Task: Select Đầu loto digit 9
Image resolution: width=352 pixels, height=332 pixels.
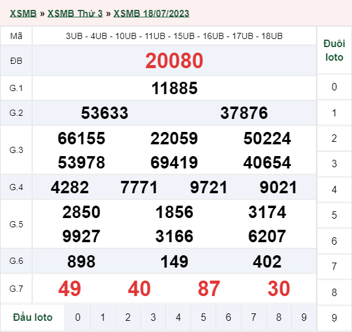Action: pos(304,317)
